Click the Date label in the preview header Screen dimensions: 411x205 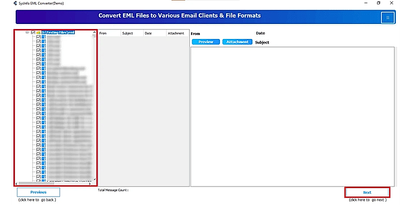(260, 33)
